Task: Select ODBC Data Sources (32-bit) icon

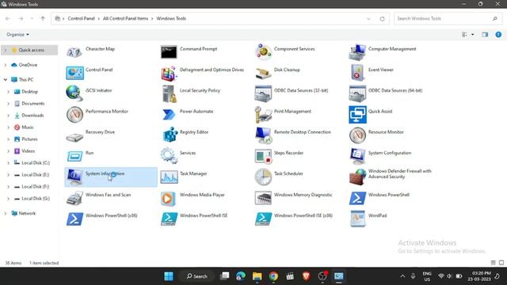Action: [x=263, y=93]
